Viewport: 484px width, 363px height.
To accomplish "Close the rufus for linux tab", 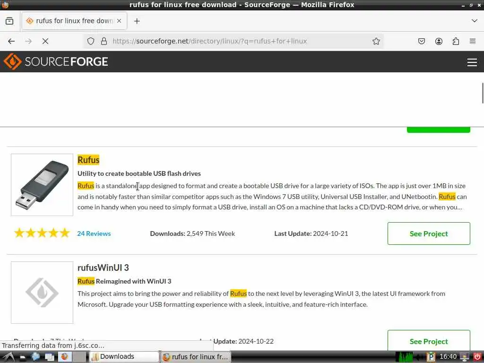I will pyautogui.click(x=119, y=21).
